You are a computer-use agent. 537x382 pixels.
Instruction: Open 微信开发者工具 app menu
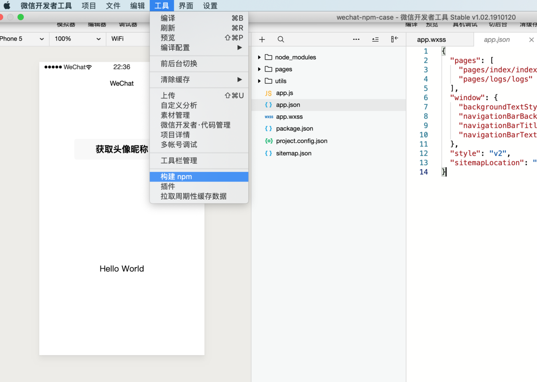point(46,6)
